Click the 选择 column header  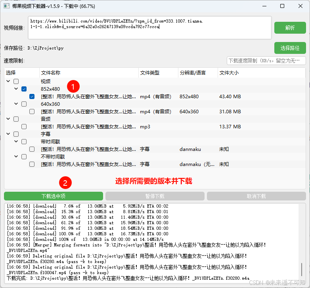pyautogui.click(x=22, y=72)
